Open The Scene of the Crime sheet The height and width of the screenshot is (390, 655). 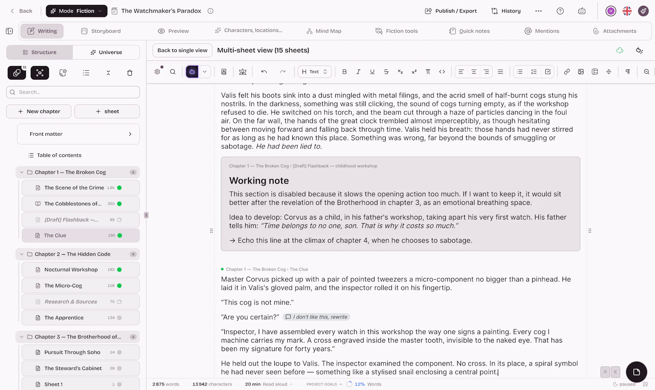81,188
